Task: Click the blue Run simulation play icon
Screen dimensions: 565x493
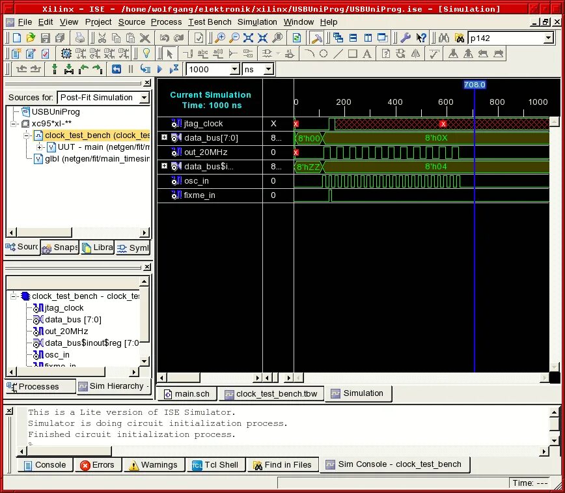Action: (159, 69)
